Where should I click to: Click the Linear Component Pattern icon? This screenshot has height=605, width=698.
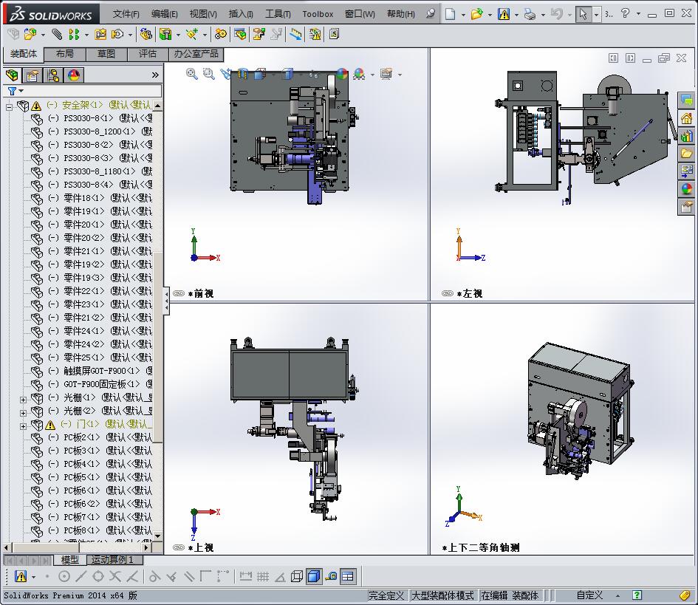pos(74,34)
